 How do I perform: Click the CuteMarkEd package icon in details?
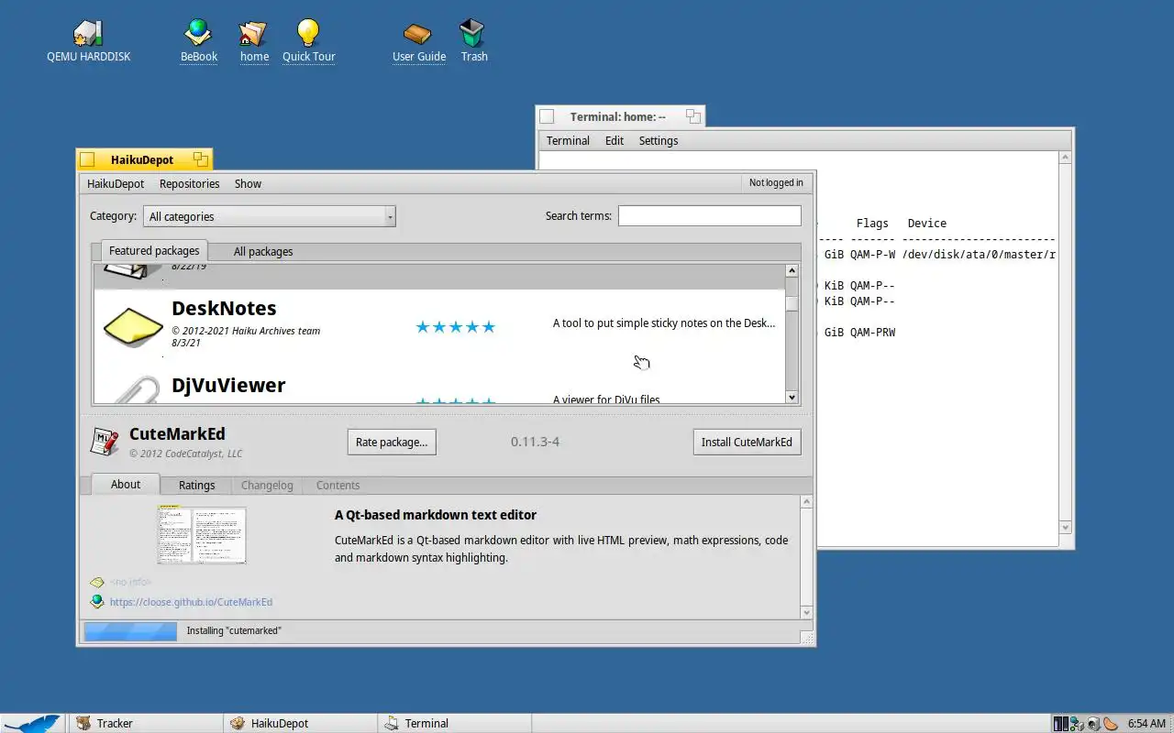tap(105, 442)
